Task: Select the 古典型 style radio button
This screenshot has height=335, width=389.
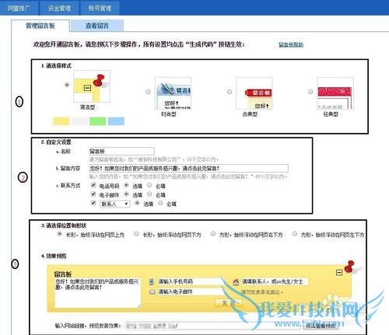Action: [230, 92]
